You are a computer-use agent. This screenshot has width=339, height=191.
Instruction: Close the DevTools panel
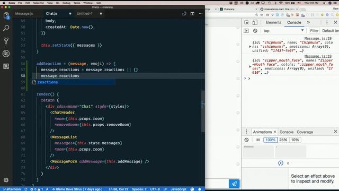point(335,22)
